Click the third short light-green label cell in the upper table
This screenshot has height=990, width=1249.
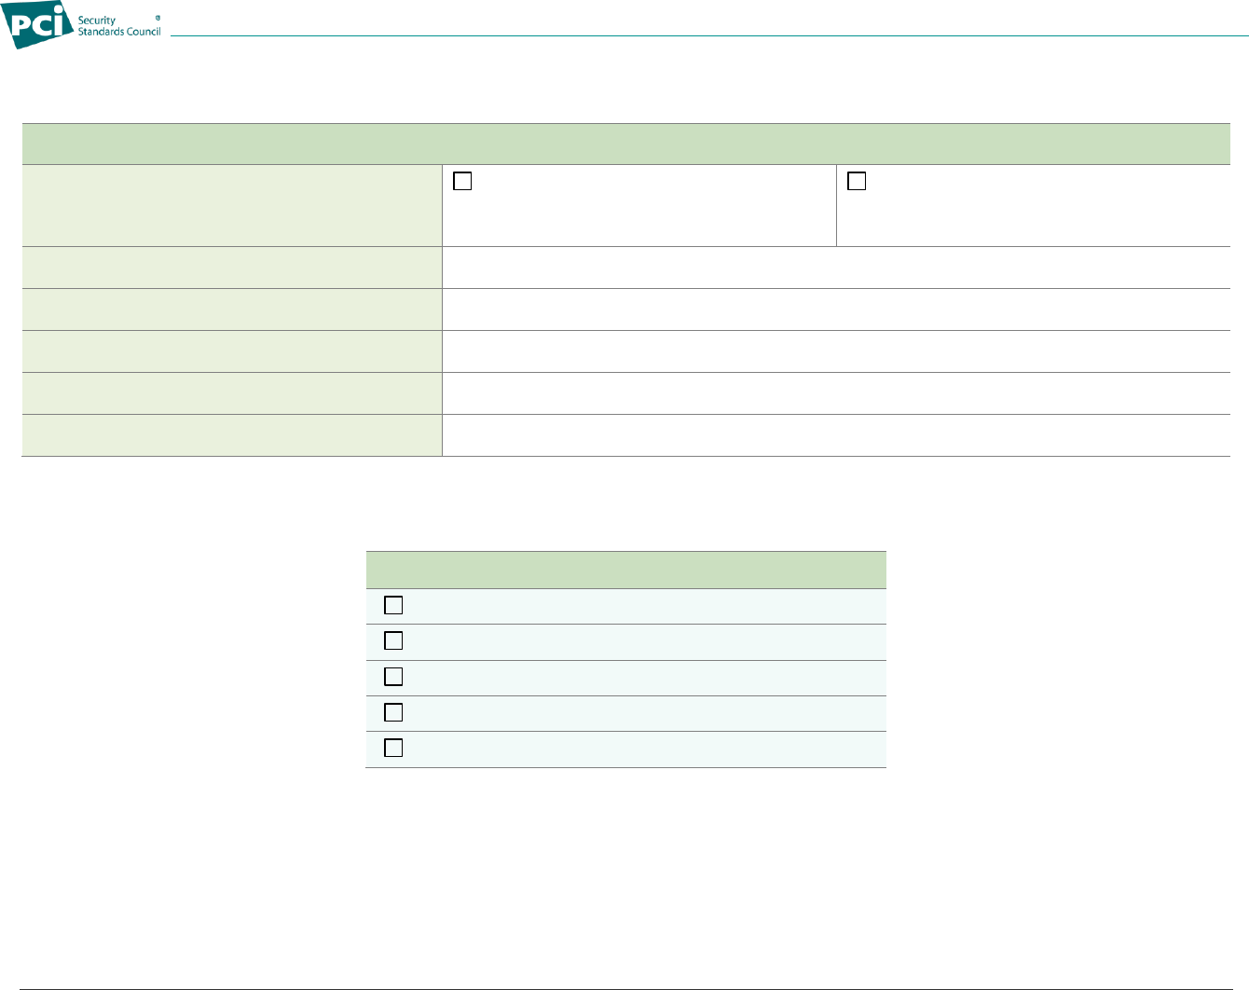point(231,351)
